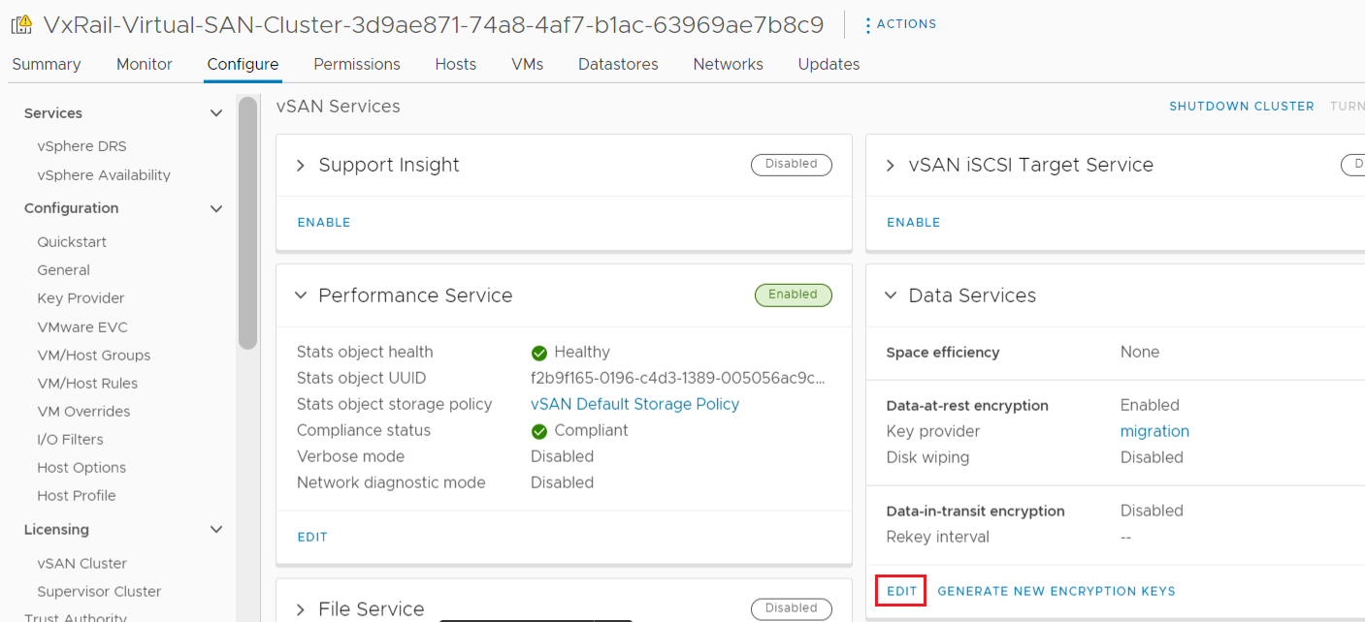The image size is (1365, 622).
Task: Click EDIT under Data Services
Action: pyautogui.click(x=899, y=590)
